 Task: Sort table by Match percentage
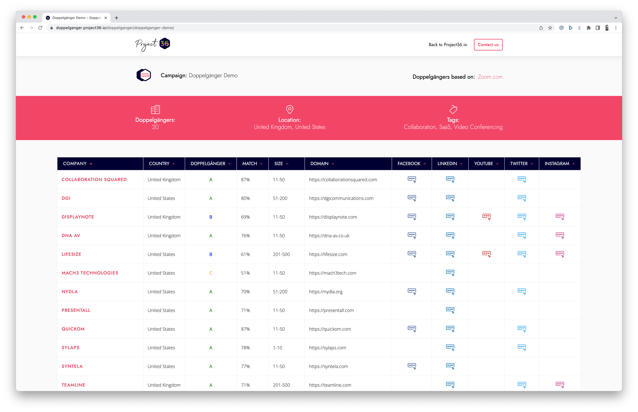tap(252, 163)
